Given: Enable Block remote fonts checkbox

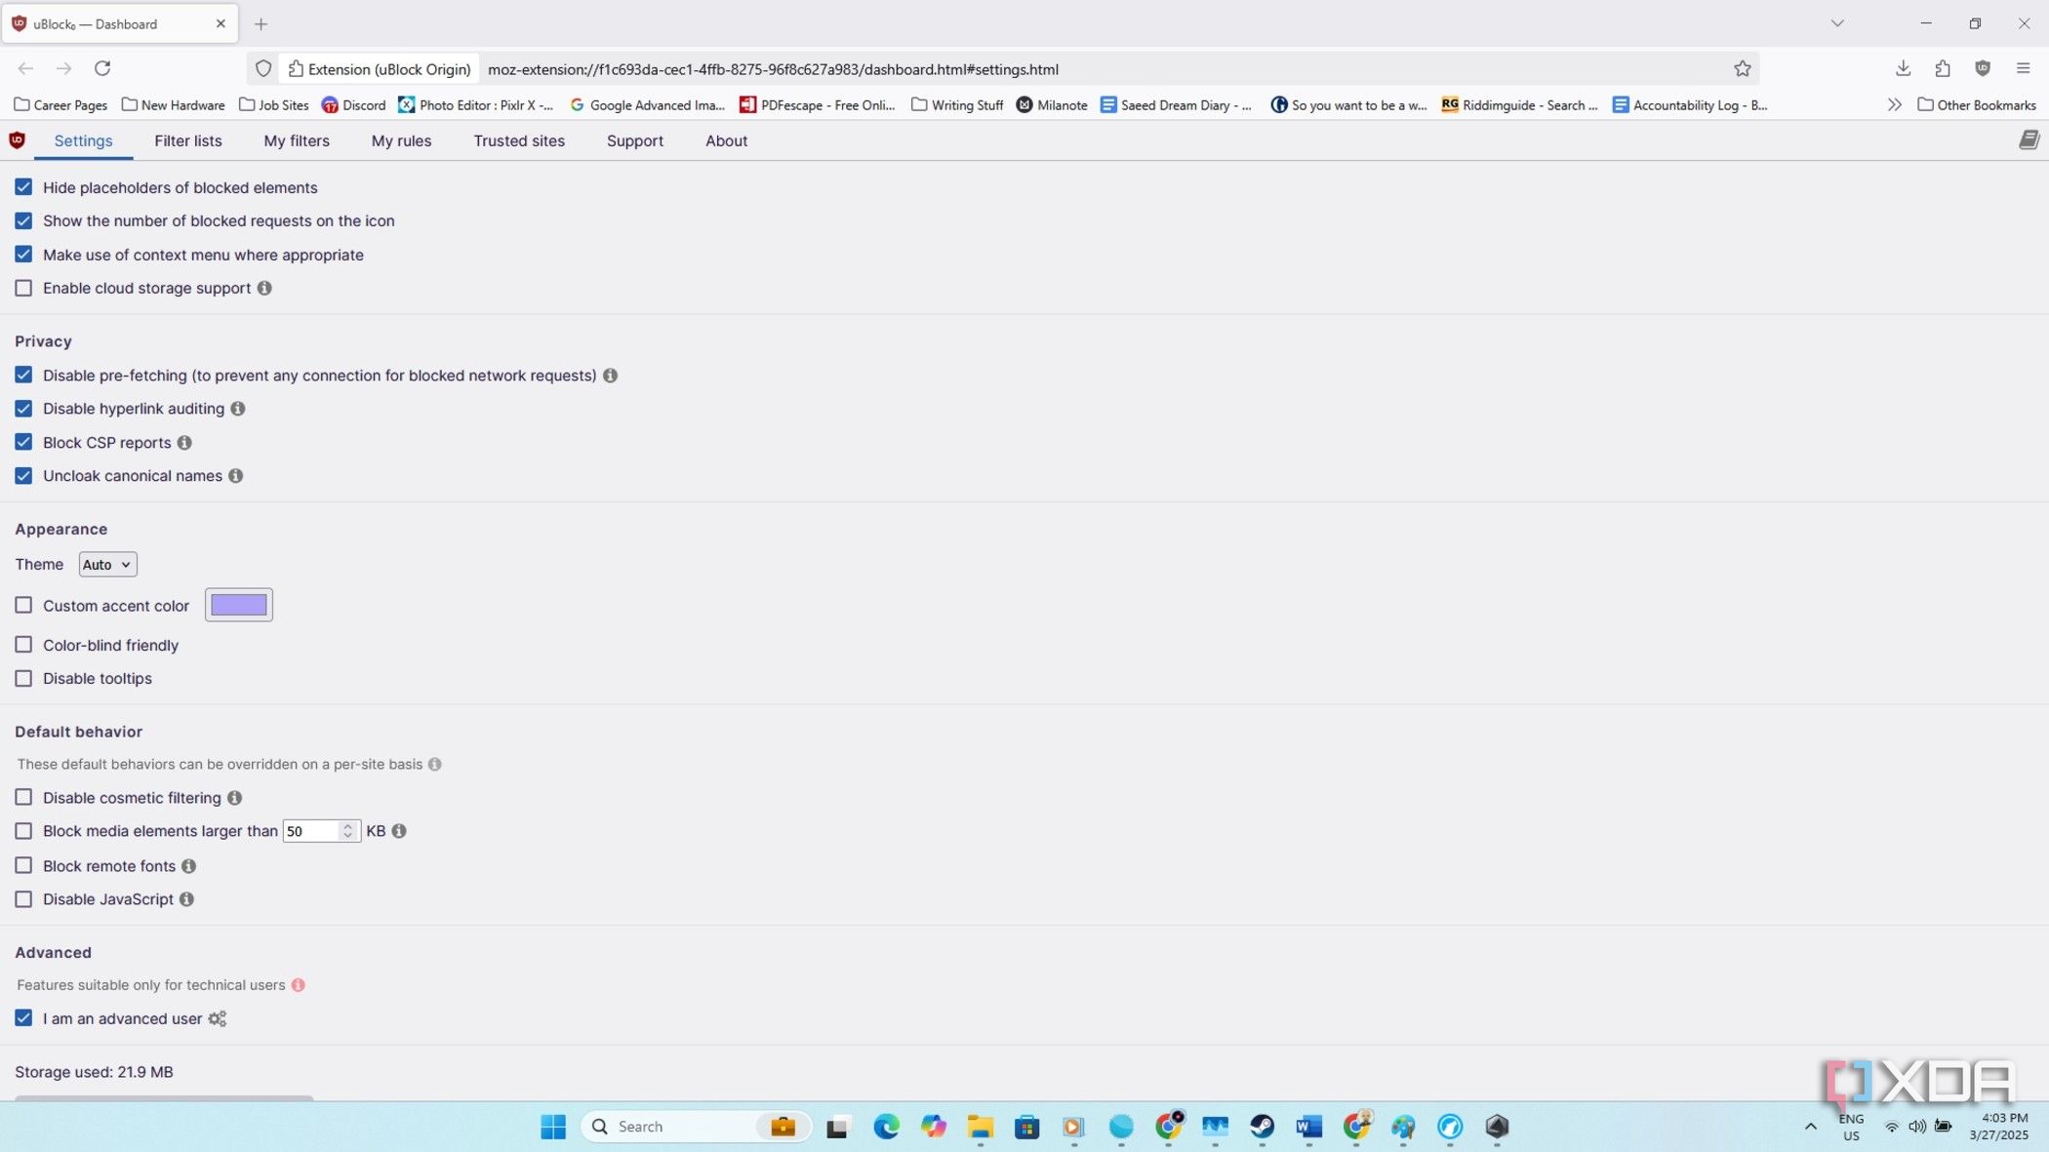Looking at the screenshot, I should (x=23, y=866).
